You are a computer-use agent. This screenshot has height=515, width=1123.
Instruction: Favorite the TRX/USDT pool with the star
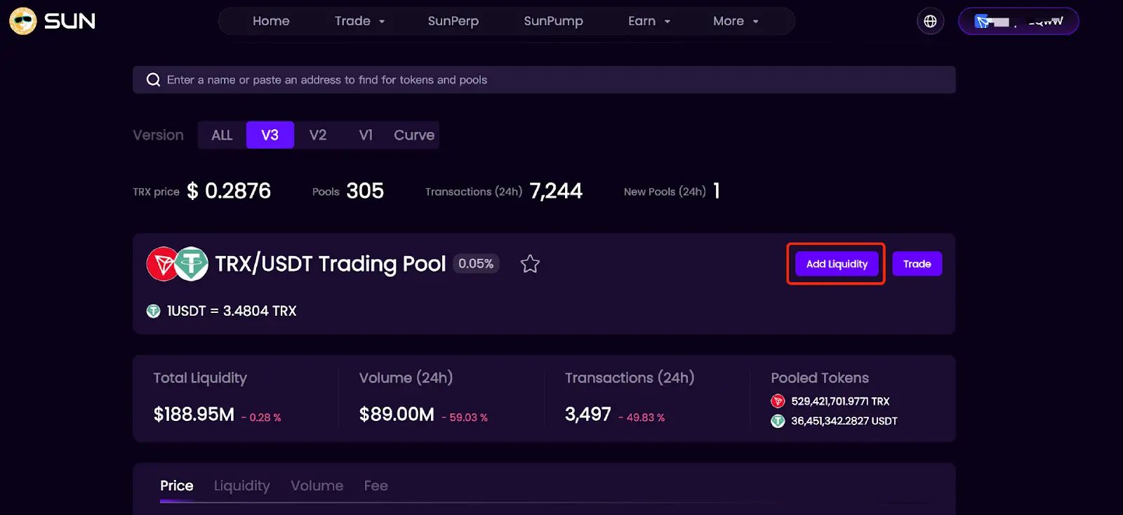tap(530, 264)
